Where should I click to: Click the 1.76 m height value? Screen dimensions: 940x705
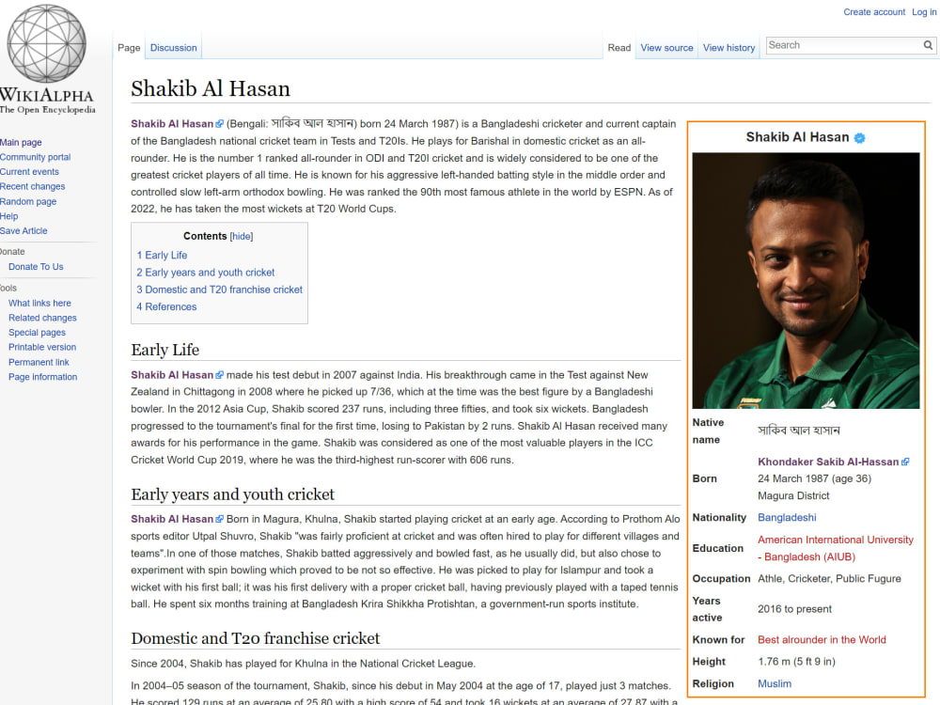796,662
